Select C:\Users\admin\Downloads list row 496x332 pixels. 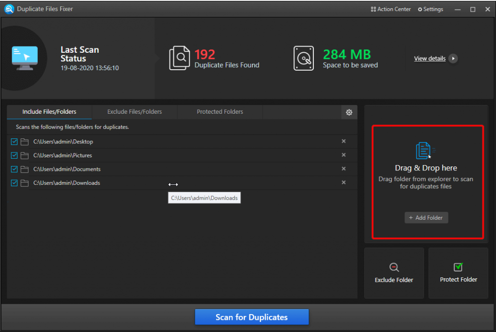(x=182, y=183)
